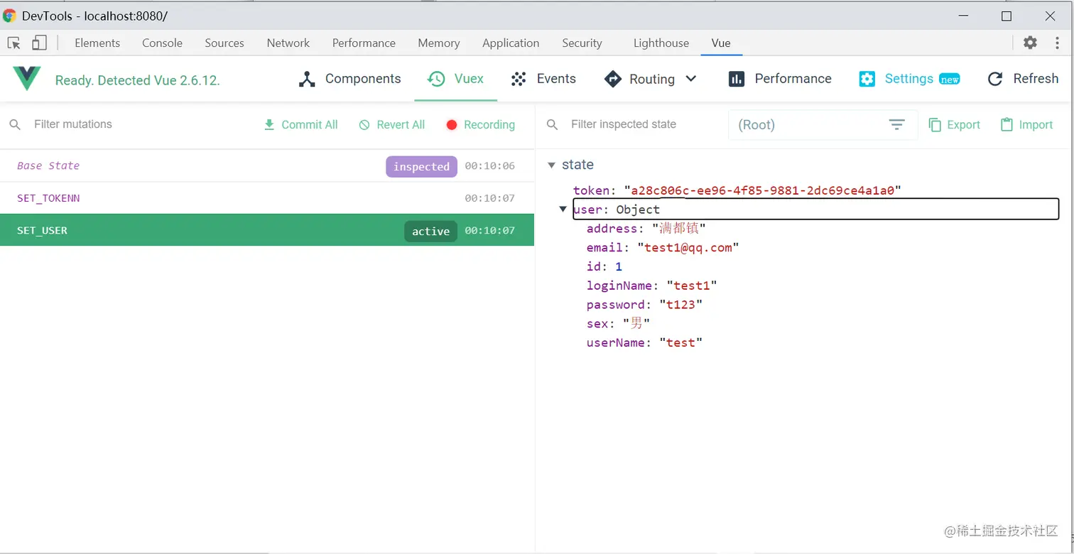The width and height of the screenshot is (1074, 554).
Task: Switch to the Console tab
Action: coord(162,43)
